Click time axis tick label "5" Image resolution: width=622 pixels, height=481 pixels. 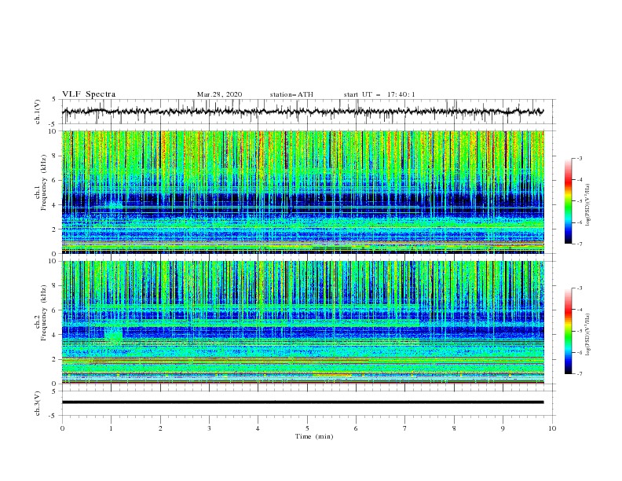point(307,428)
